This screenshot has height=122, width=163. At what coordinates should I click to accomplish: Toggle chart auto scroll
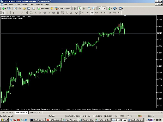click(x=99, y=9)
